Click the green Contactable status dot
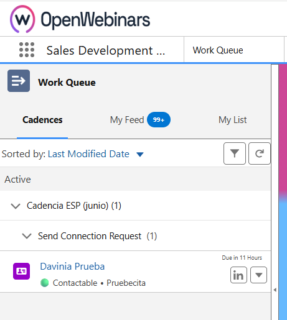Image resolution: width=287 pixels, height=320 pixels. (x=44, y=283)
